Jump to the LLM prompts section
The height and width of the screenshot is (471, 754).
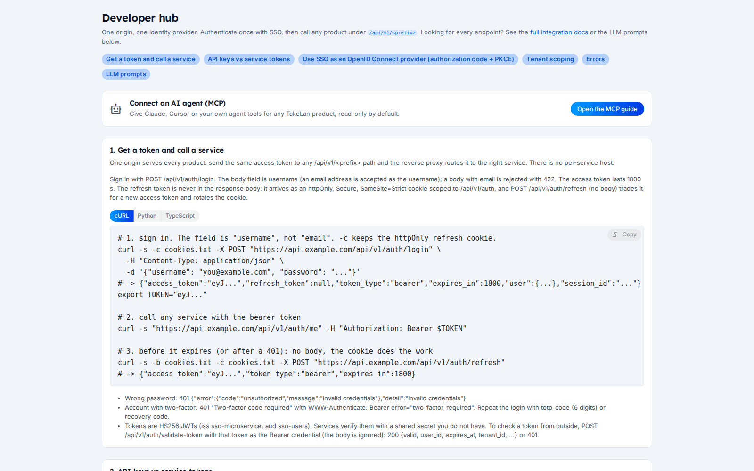point(126,74)
